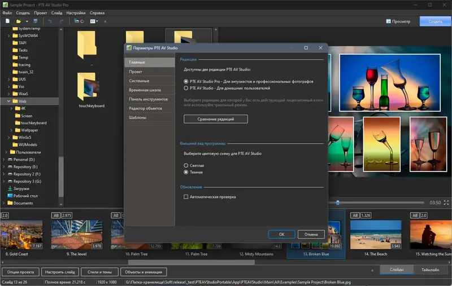Viewport: 452px width, 286px height.
Task: Click the Загрузки downloads icon in tree
Action: (x=10, y=188)
